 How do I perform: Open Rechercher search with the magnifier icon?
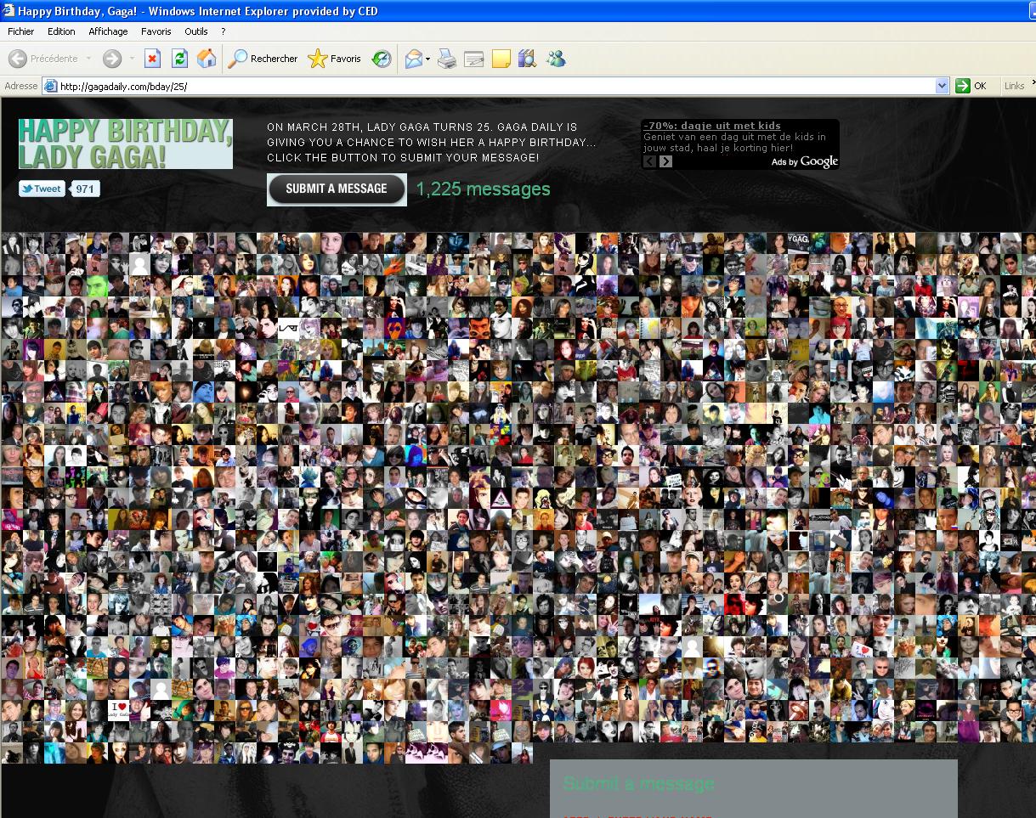263,59
